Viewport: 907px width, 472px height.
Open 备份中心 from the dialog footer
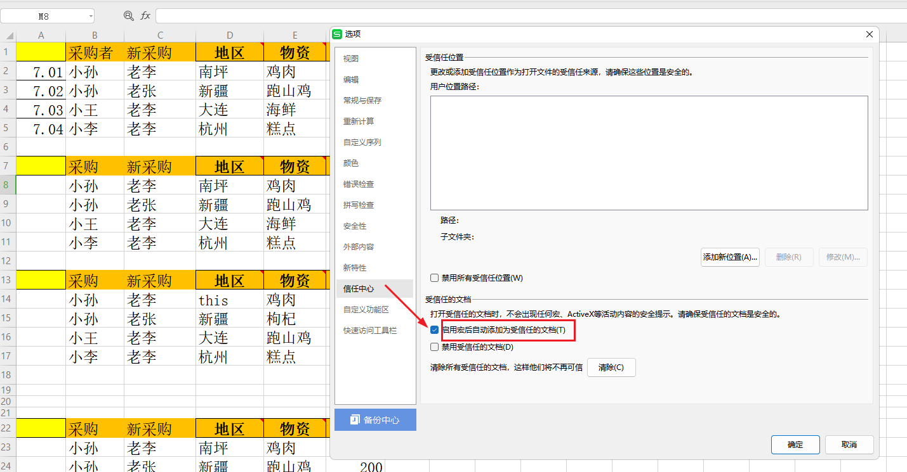[375, 419]
